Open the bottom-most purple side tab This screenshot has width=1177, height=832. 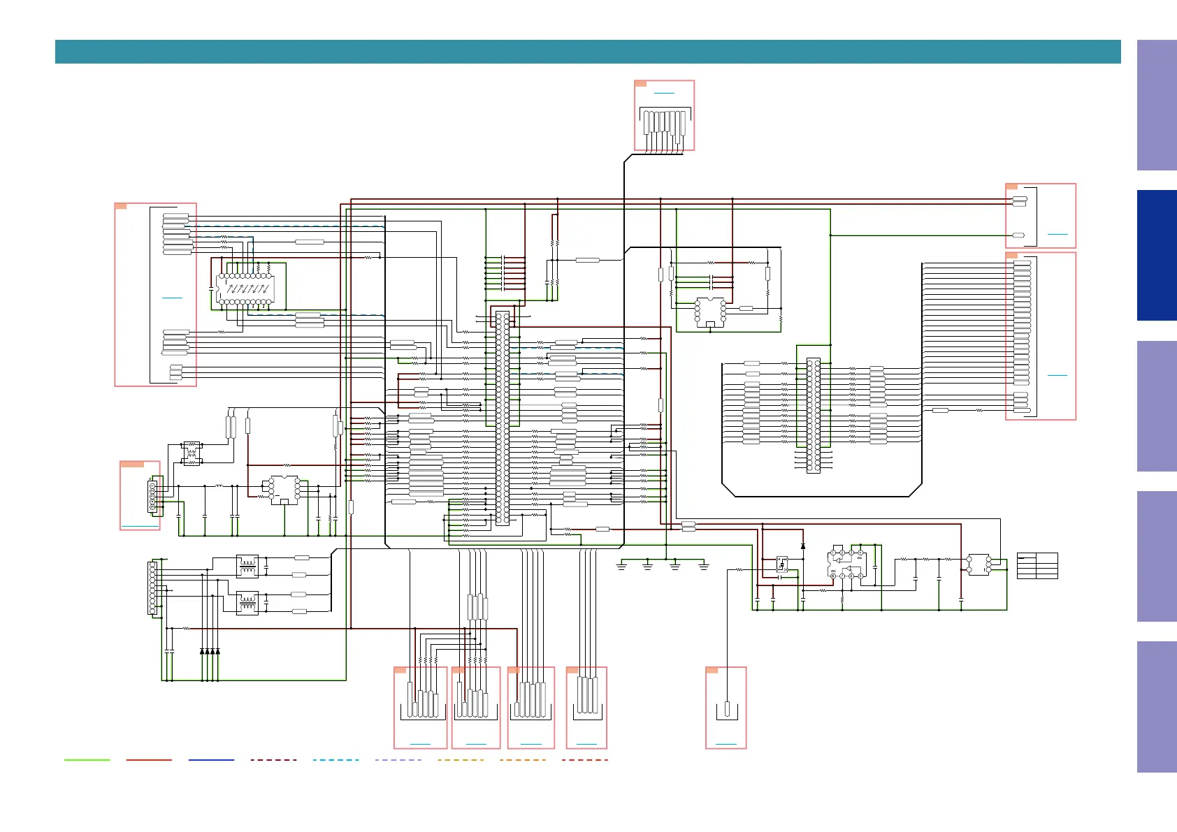click(1157, 707)
